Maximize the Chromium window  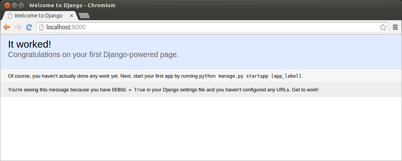(21, 5)
